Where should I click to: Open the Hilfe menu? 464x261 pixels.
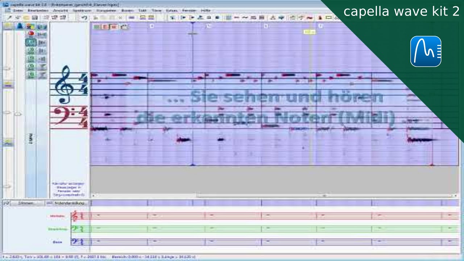pos(206,11)
